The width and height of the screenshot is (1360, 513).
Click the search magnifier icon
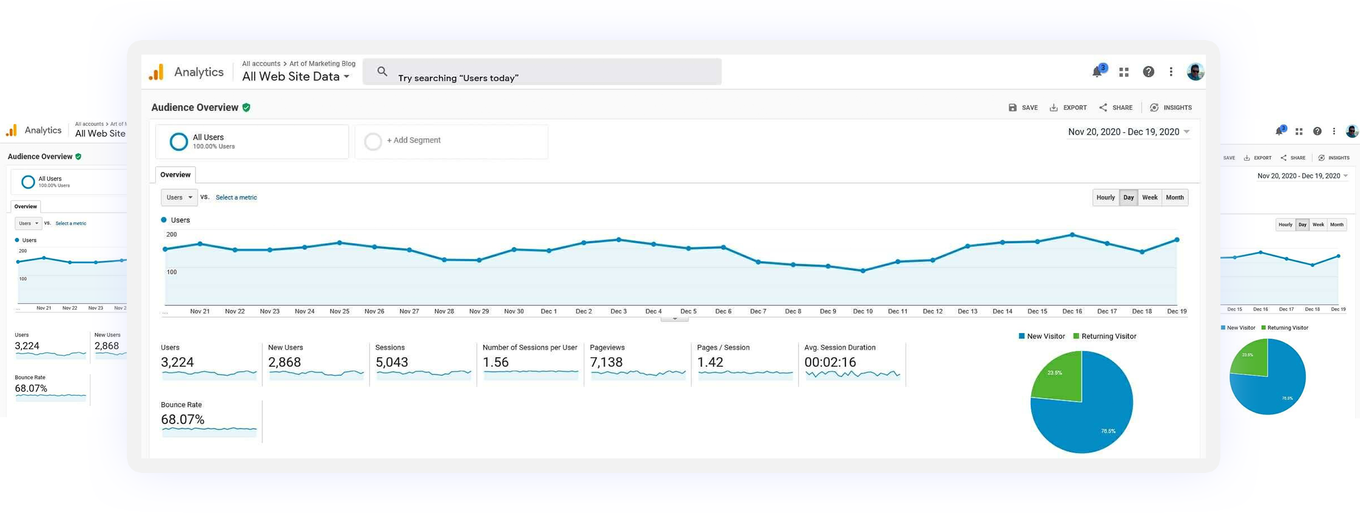coord(382,72)
